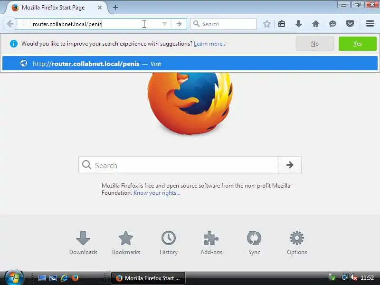Open the Downloads arrow in toolbar
This screenshot has height=285, width=380.
coord(299,24)
